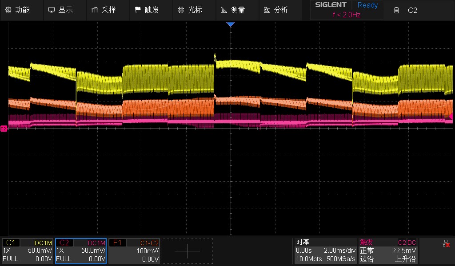Screen dimensions: 455x266
Task: Open the 光标 cursors menu
Action: pos(189,10)
